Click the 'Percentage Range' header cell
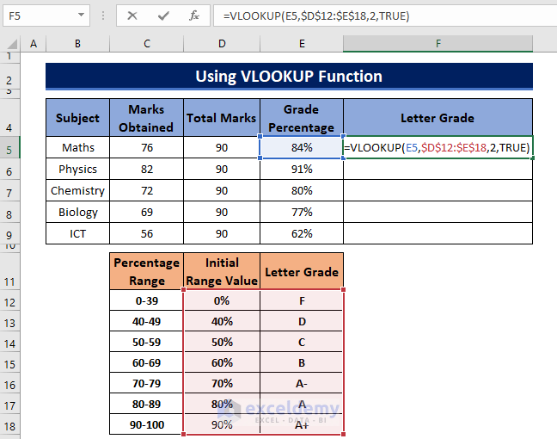557x439 pixels. pos(147,271)
